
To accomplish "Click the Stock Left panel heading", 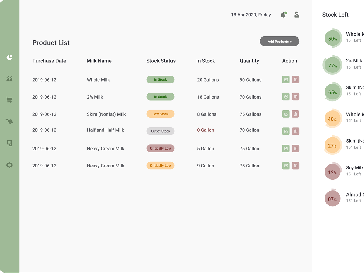I will 335,15.
